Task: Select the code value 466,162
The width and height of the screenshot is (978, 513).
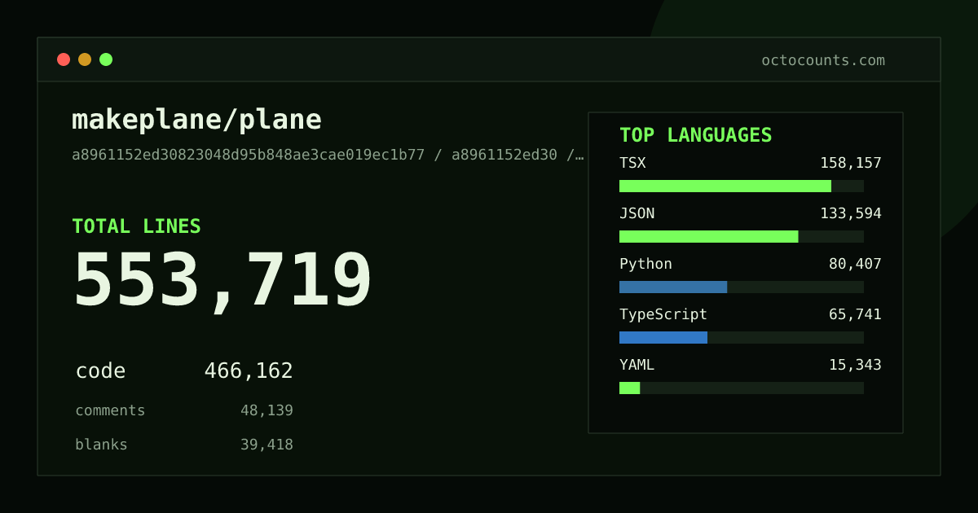Action: click(249, 371)
